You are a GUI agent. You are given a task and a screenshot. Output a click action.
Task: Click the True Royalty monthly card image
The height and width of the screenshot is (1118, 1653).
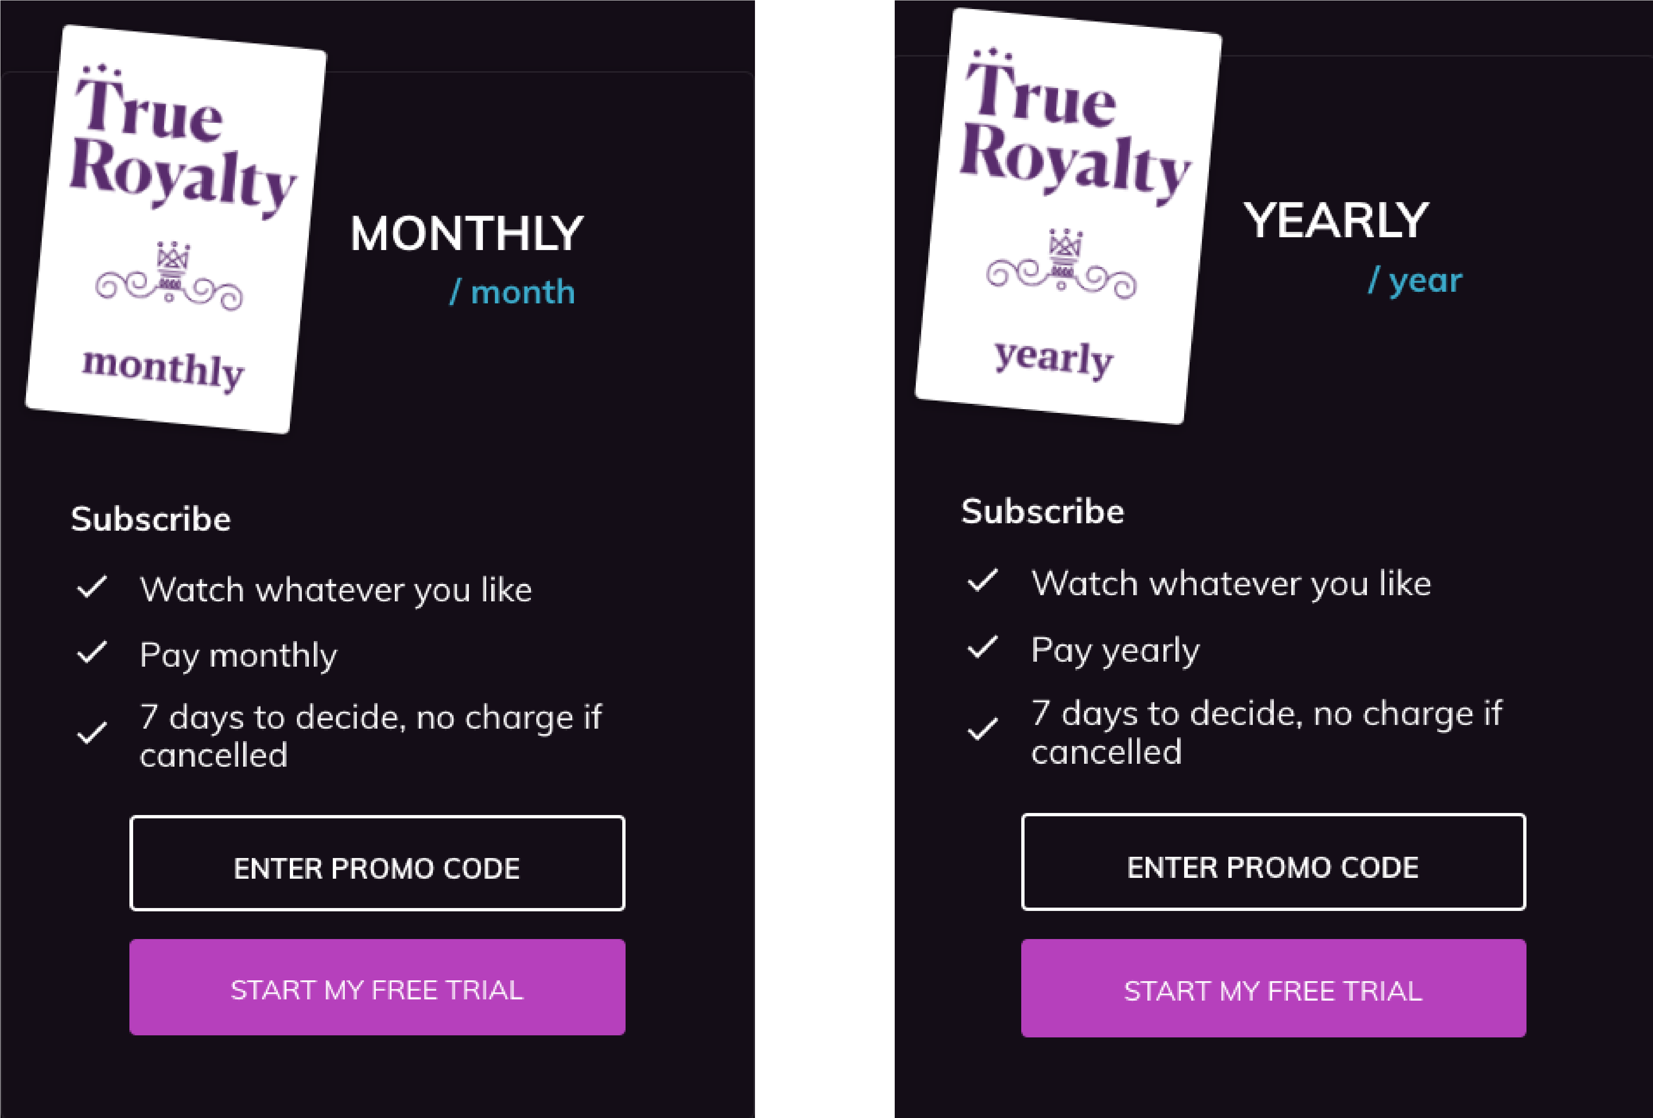coord(176,229)
